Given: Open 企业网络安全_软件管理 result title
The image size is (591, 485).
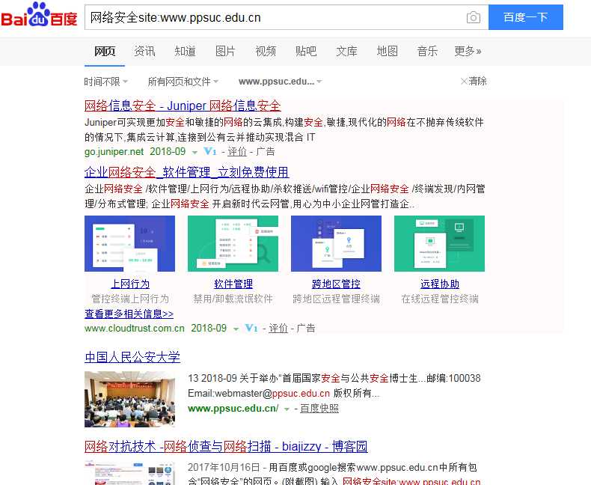Looking at the screenshot, I should 187,172.
